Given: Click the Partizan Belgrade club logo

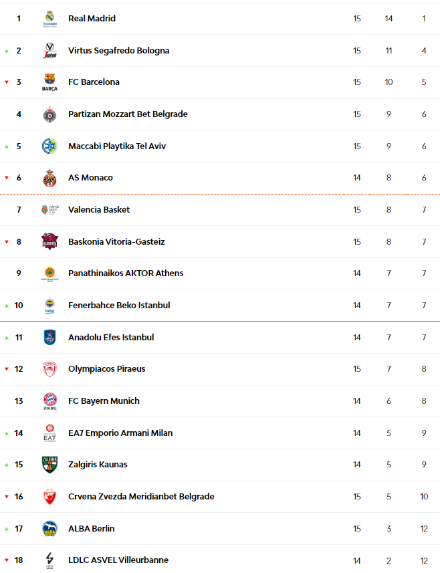Looking at the screenshot, I should (x=49, y=114).
